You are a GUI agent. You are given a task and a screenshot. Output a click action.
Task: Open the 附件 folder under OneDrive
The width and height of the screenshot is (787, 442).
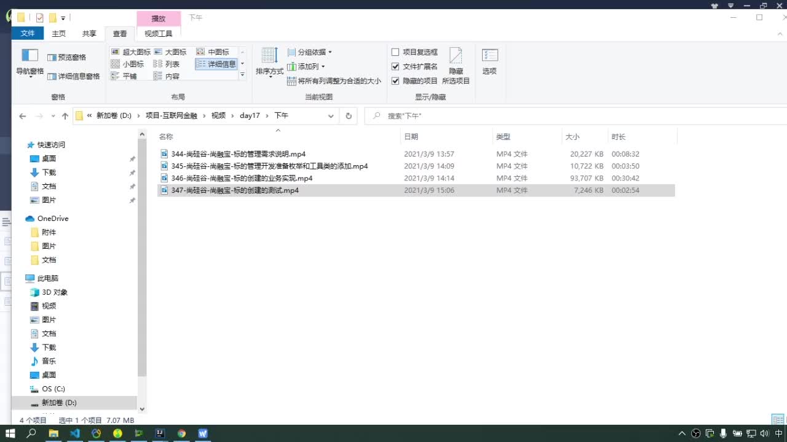pos(49,233)
